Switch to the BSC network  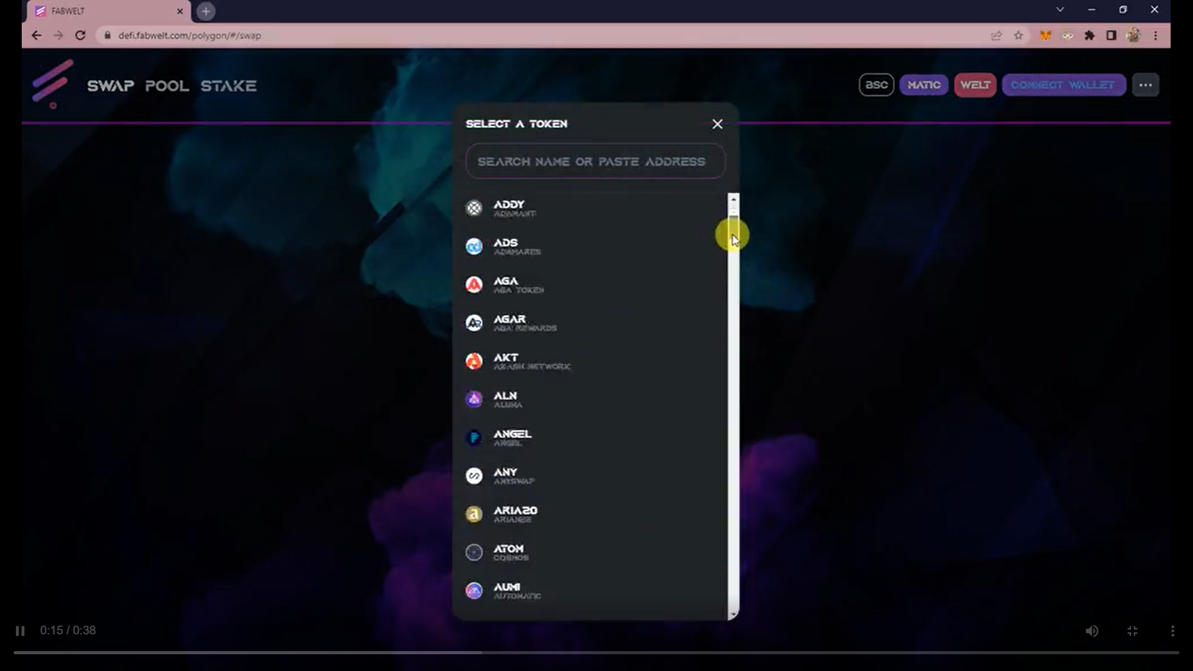pos(876,85)
